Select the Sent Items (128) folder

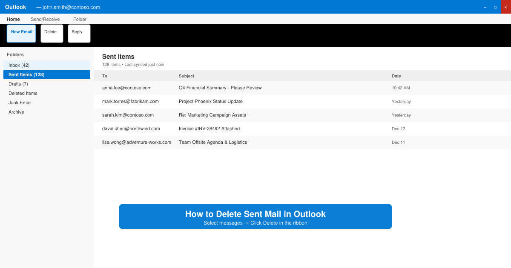coord(47,74)
